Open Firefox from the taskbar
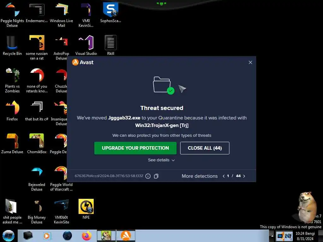 (87, 236)
